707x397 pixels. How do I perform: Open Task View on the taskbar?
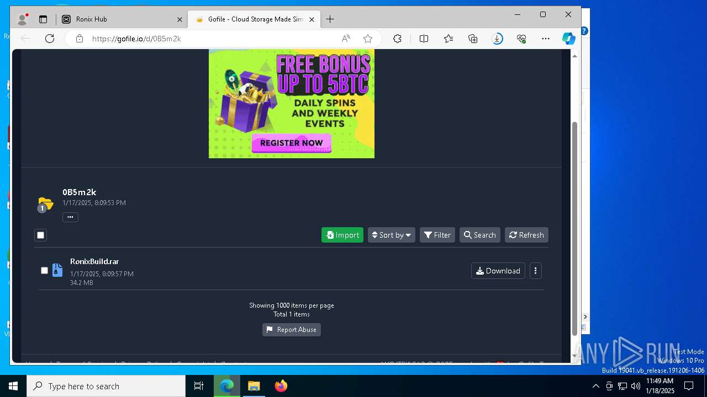pyautogui.click(x=199, y=386)
